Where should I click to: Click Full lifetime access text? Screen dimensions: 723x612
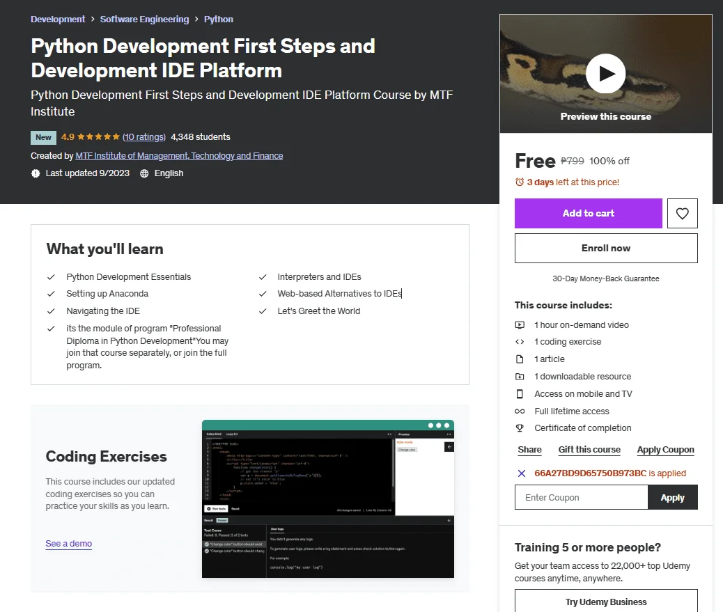pos(572,411)
